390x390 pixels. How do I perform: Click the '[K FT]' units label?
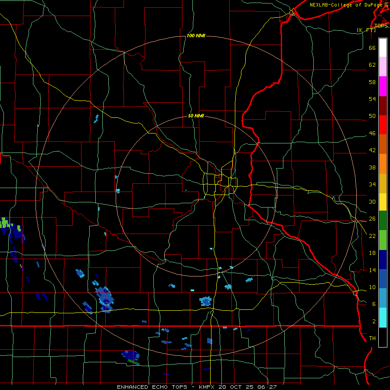366,30
